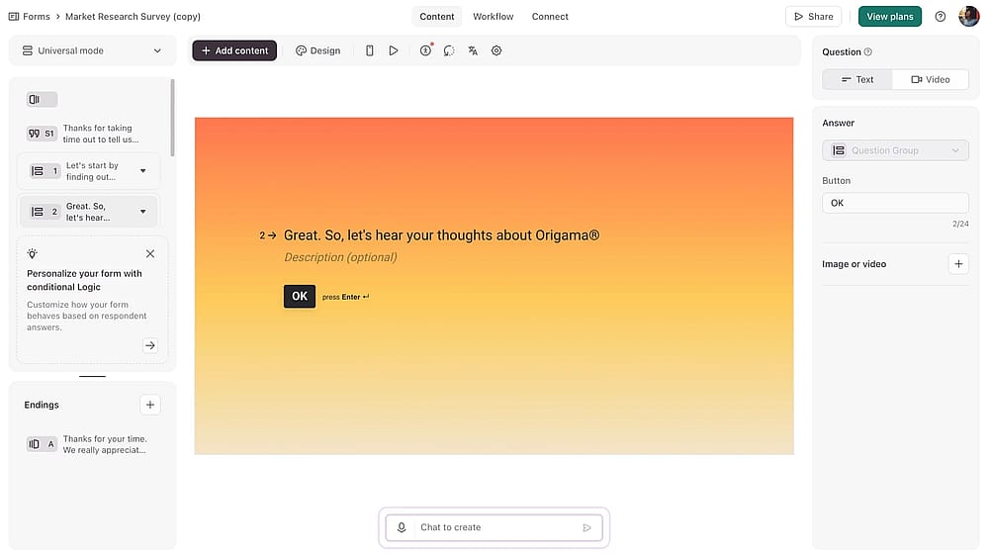
Task: Select Text question type
Action: point(857,79)
